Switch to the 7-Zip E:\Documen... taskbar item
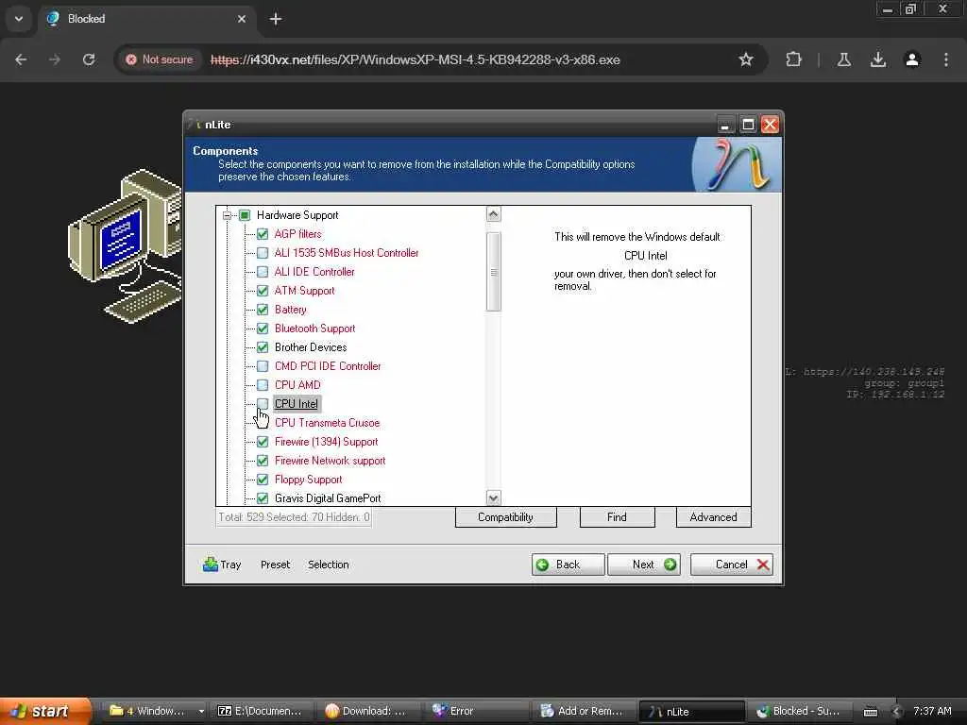The height and width of the screenshot is (725, 967). [x=262, y=711]
